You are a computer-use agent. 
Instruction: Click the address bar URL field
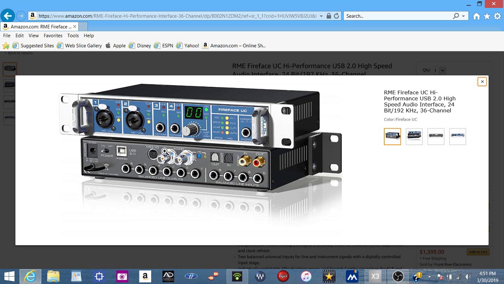(x=177, y=16)
